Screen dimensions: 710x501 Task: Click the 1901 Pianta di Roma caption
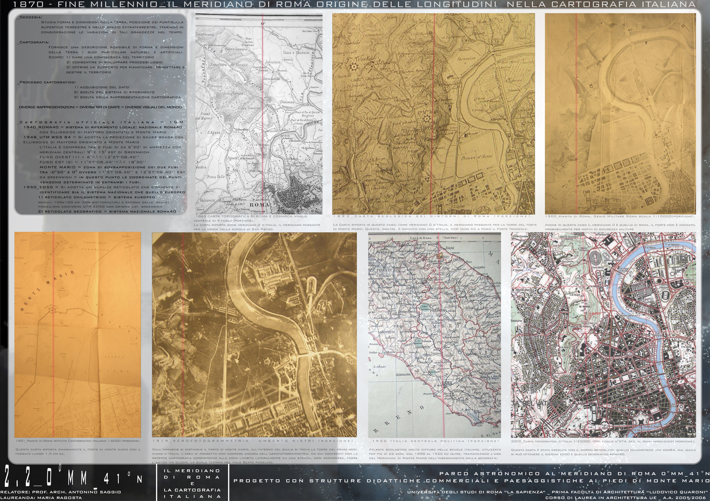tap(77, 441)
